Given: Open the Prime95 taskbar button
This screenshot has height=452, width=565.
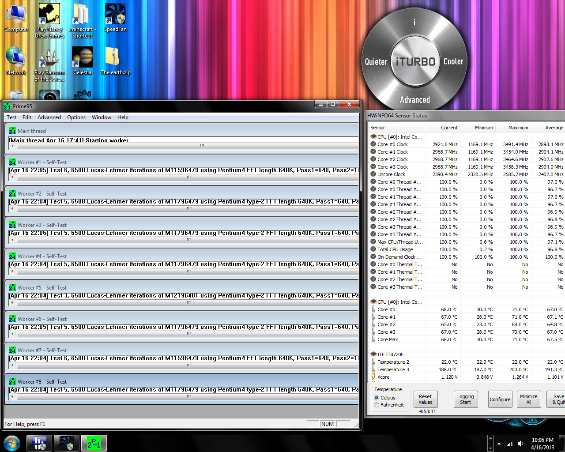Looking at the screenshot, I should (94, 443).
